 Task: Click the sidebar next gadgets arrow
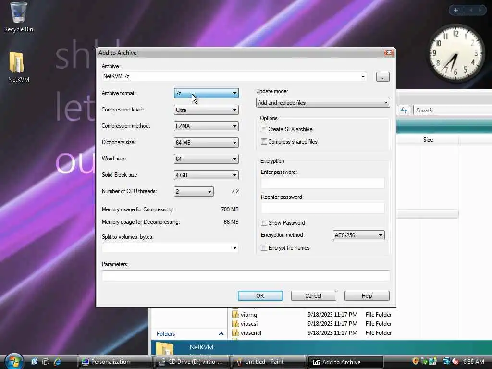pyautogui.click(x=480, y=10)
